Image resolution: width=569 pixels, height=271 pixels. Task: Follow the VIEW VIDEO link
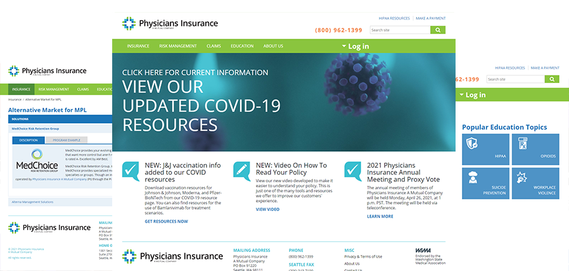point(268,210)
